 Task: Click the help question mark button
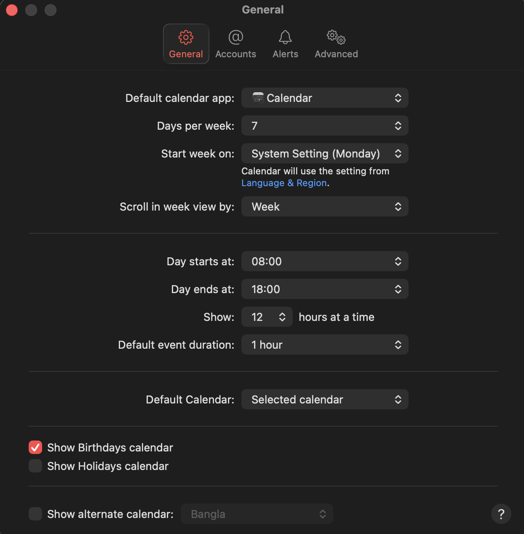point(501,514)
